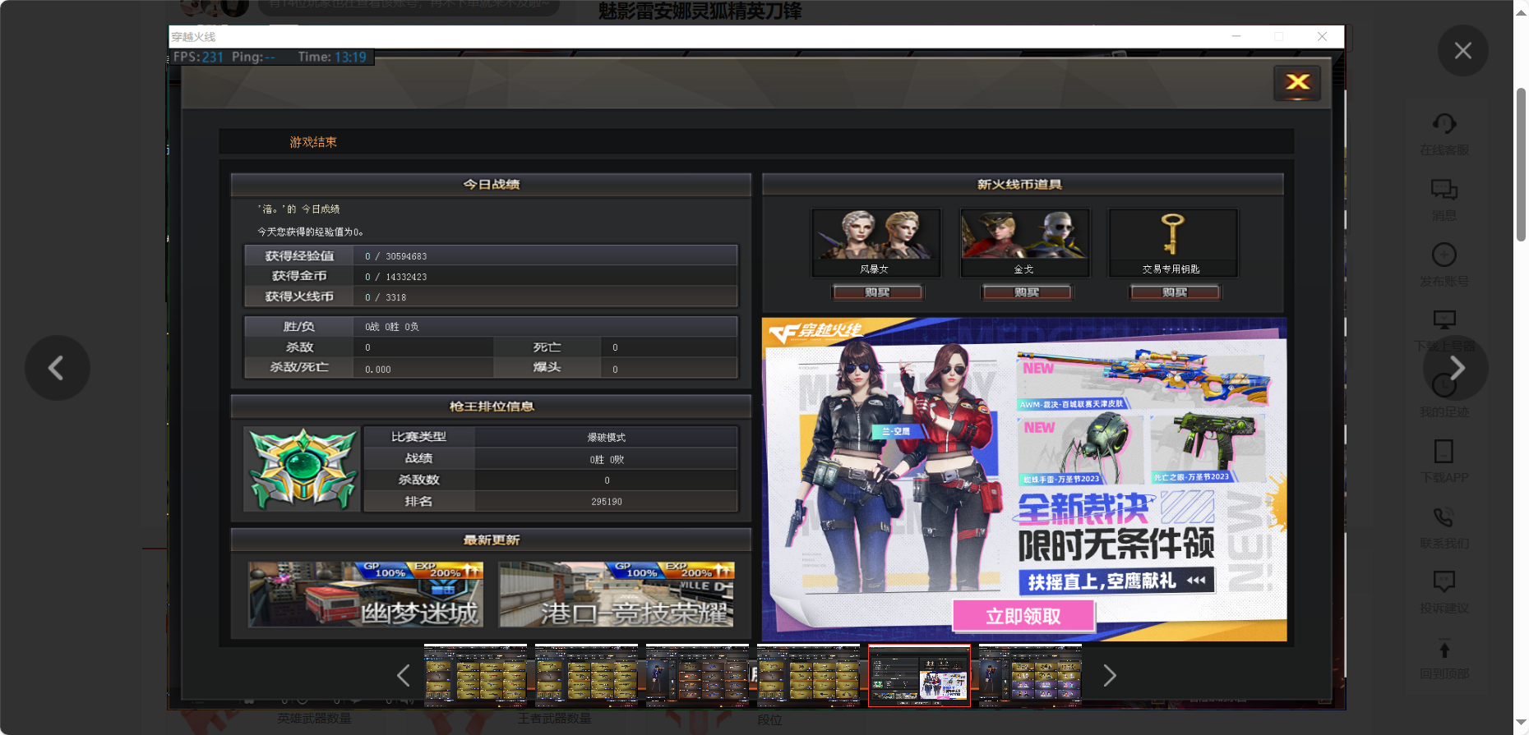
Task: Click the 最新更新 section header
Action: [491, 540]
